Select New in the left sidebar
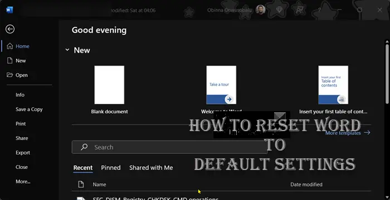This screenshot has height=200, width=390. click(21, 61)
